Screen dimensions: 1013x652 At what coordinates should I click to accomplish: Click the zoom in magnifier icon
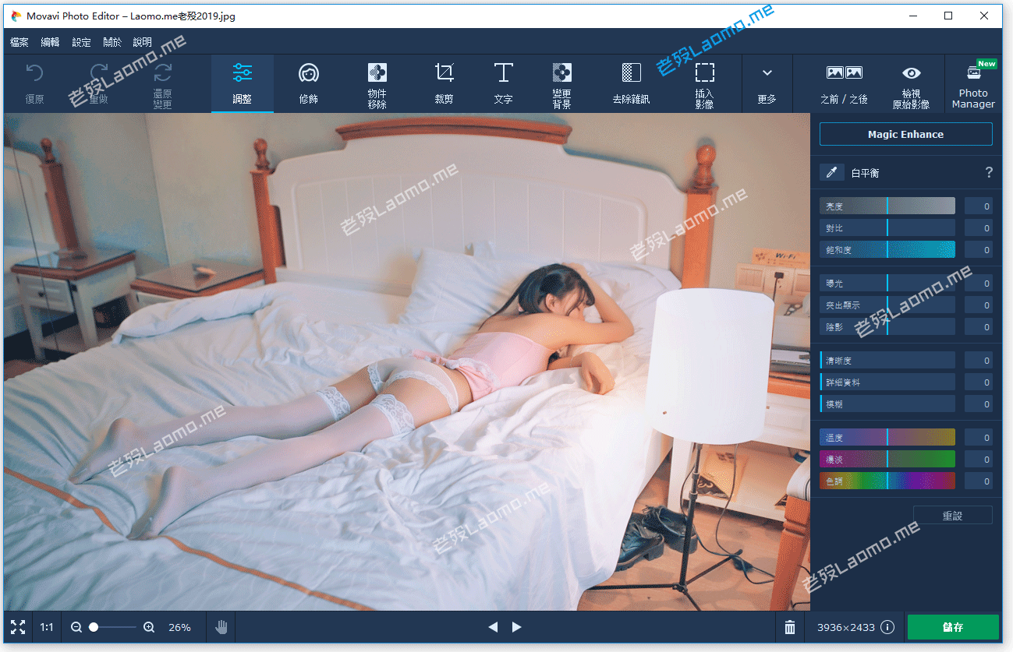(149, 627)
